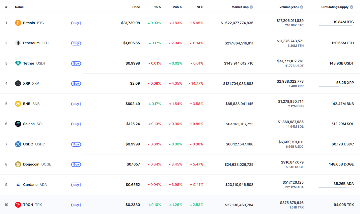The image size is (360, 214).
Task: Click Cardano's price $0.6552
Action: tap(133, 185)
